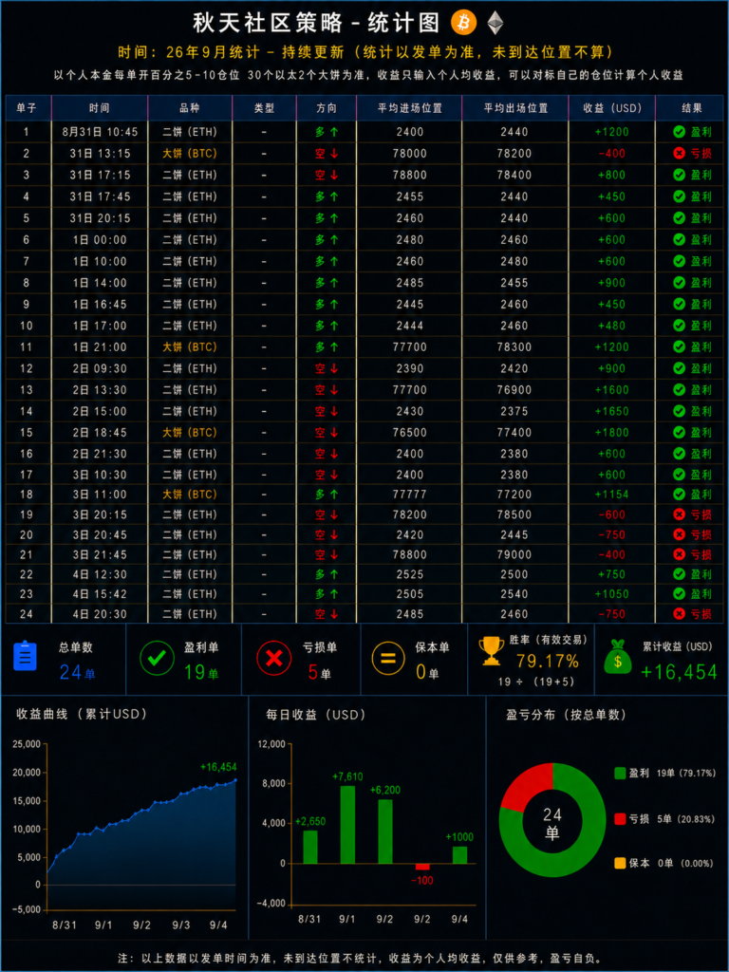Click the exit price 76900
The height and width of the screenshot is (972, 729).
pyautogui.click(x=514, y=389)
